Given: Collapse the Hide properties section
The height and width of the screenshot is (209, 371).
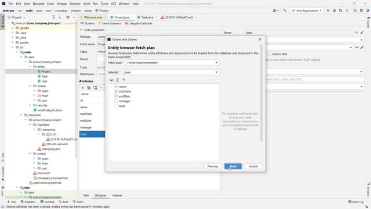Looking at the screenshot, I should (x=81, y=30).
